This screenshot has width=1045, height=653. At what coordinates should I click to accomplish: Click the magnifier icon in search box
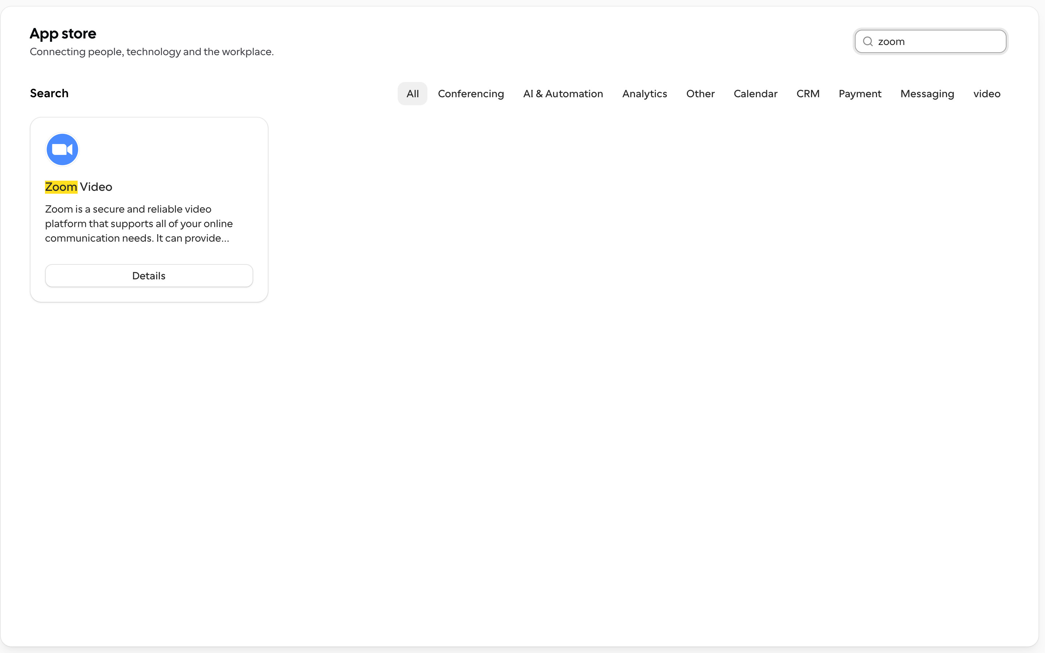(x=868, y=41)
